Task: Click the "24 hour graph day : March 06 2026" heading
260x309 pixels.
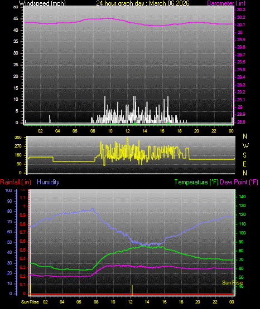Action: pos(143,3)
